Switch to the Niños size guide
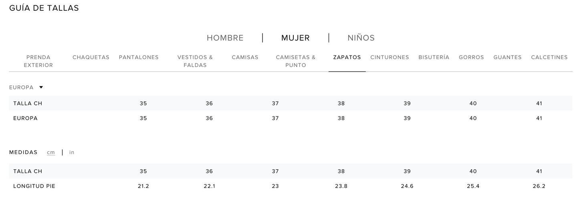Image resolution: width=579 pixels, height=202 pixels. (x=361, y=38)
